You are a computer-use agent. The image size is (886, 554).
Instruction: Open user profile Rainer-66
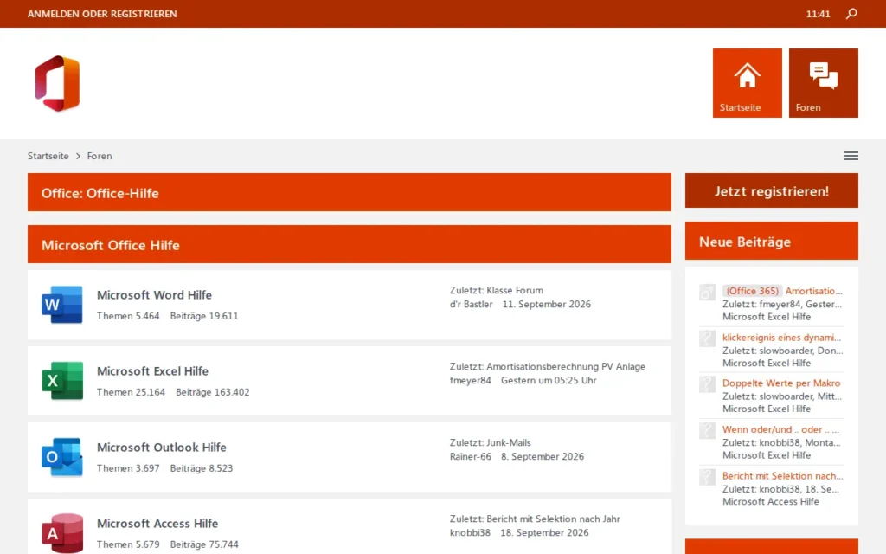point(470,456)
